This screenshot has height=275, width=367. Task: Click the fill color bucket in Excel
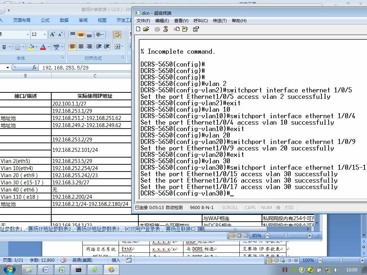pyautogui.click(x=31, y=47)
